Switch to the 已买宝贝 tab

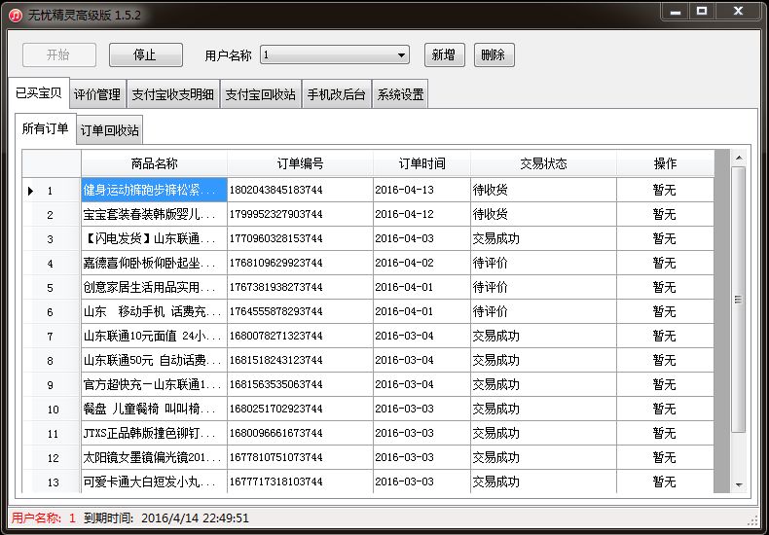click(39, 93)
